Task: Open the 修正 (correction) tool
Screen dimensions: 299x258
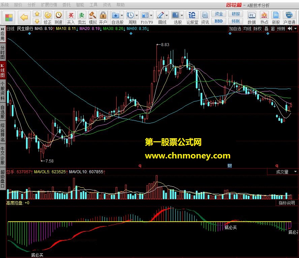Action: tap(48, 18)
